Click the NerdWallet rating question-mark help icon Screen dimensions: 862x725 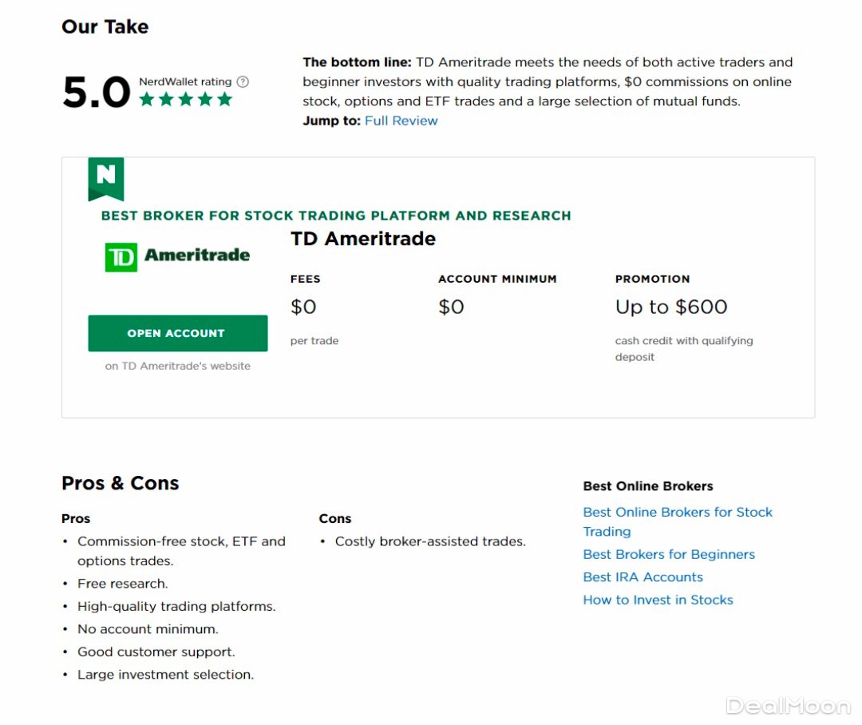[243, 81]
